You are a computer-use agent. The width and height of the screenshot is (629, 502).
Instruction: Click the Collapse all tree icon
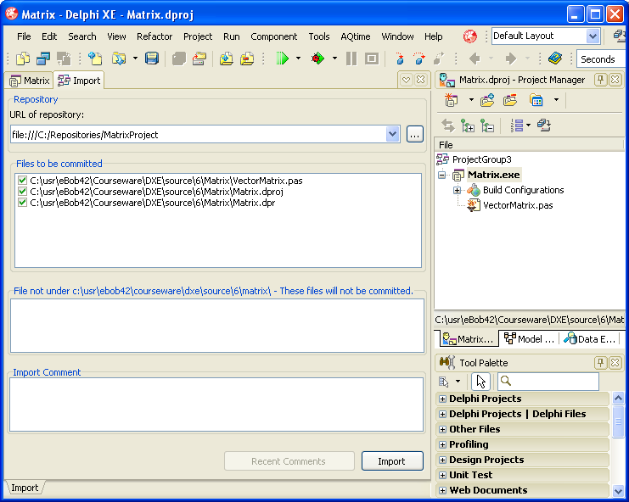487,126
